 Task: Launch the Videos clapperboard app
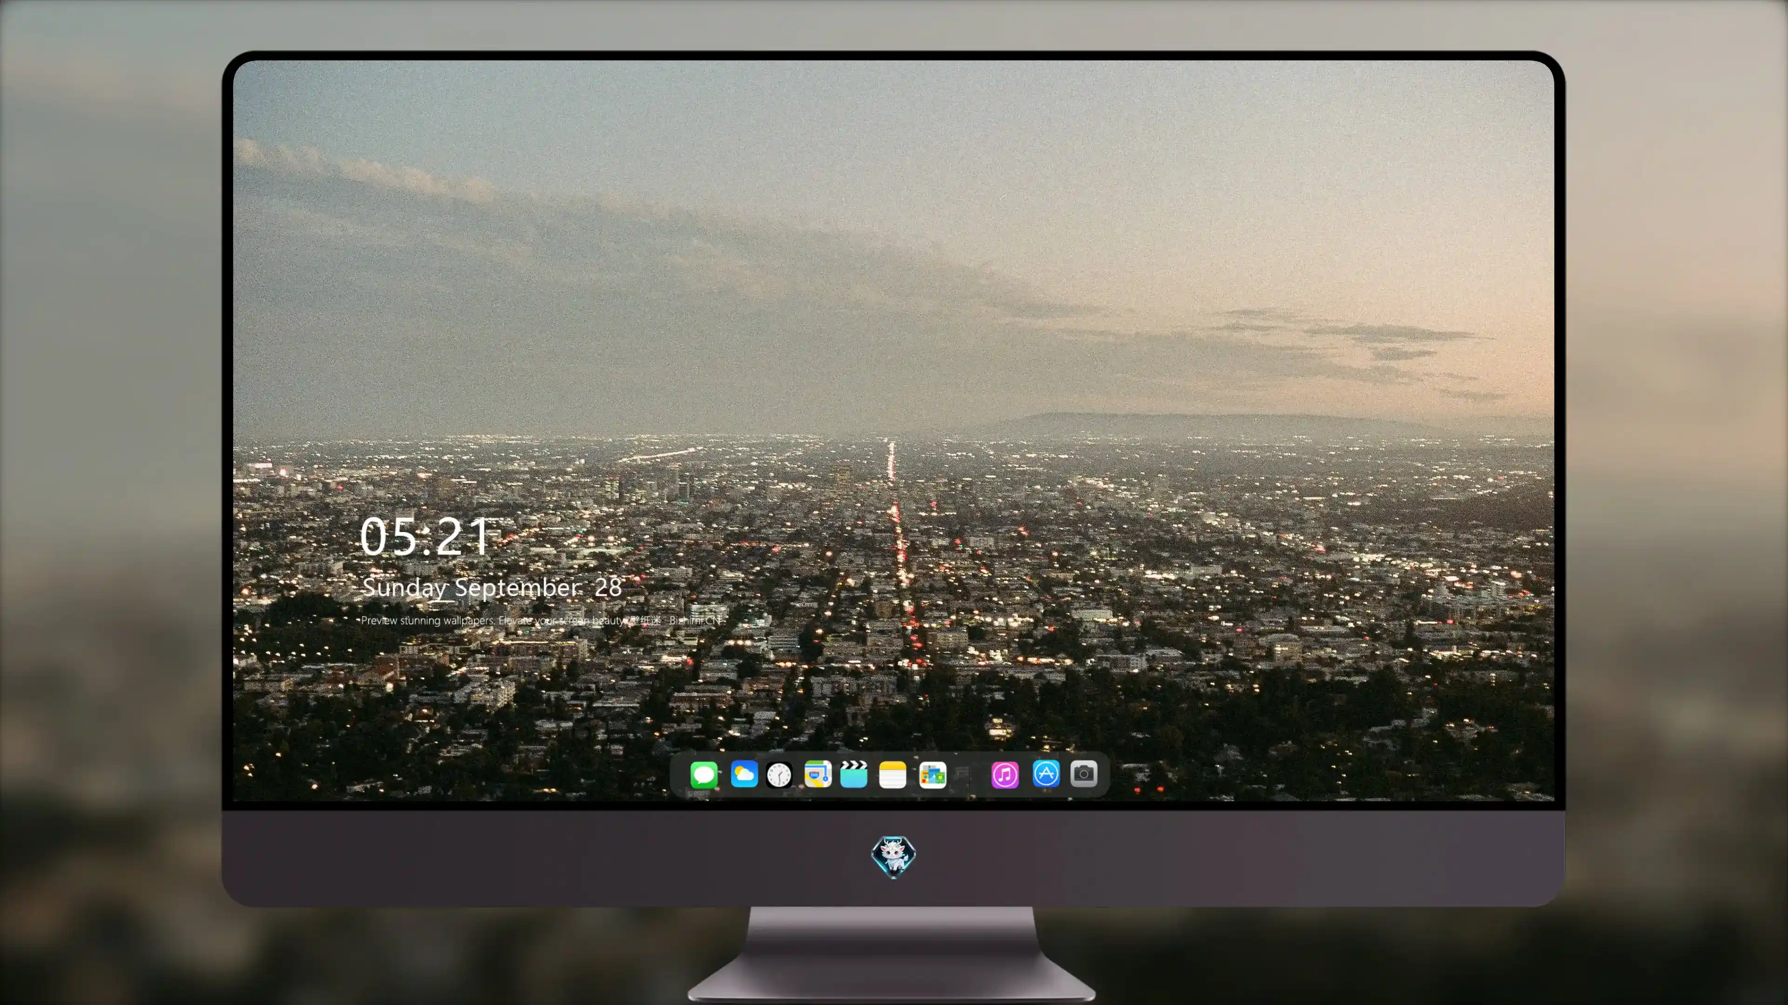(x=854, y=774)
